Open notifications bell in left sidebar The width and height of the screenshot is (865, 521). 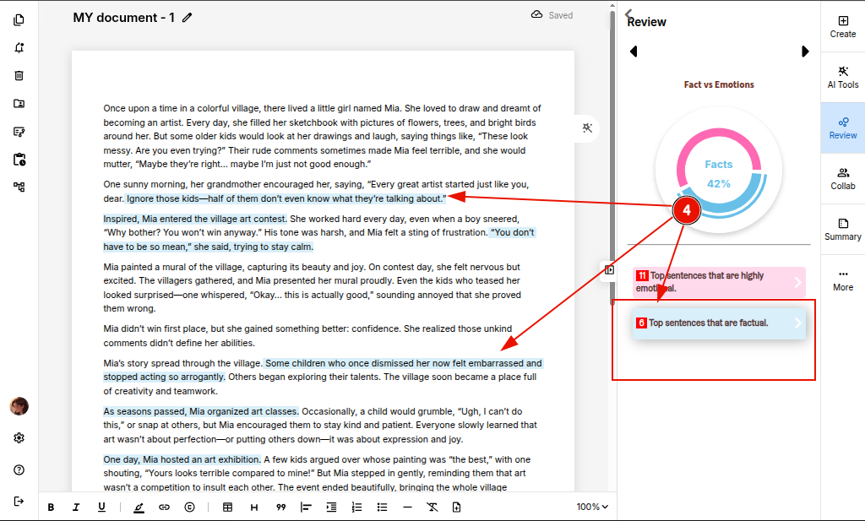pos(19,47)
